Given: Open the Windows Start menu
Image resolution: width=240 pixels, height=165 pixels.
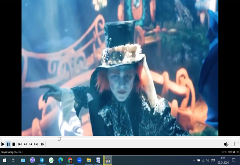Looking at the screenshot, I should click(4, 160).
